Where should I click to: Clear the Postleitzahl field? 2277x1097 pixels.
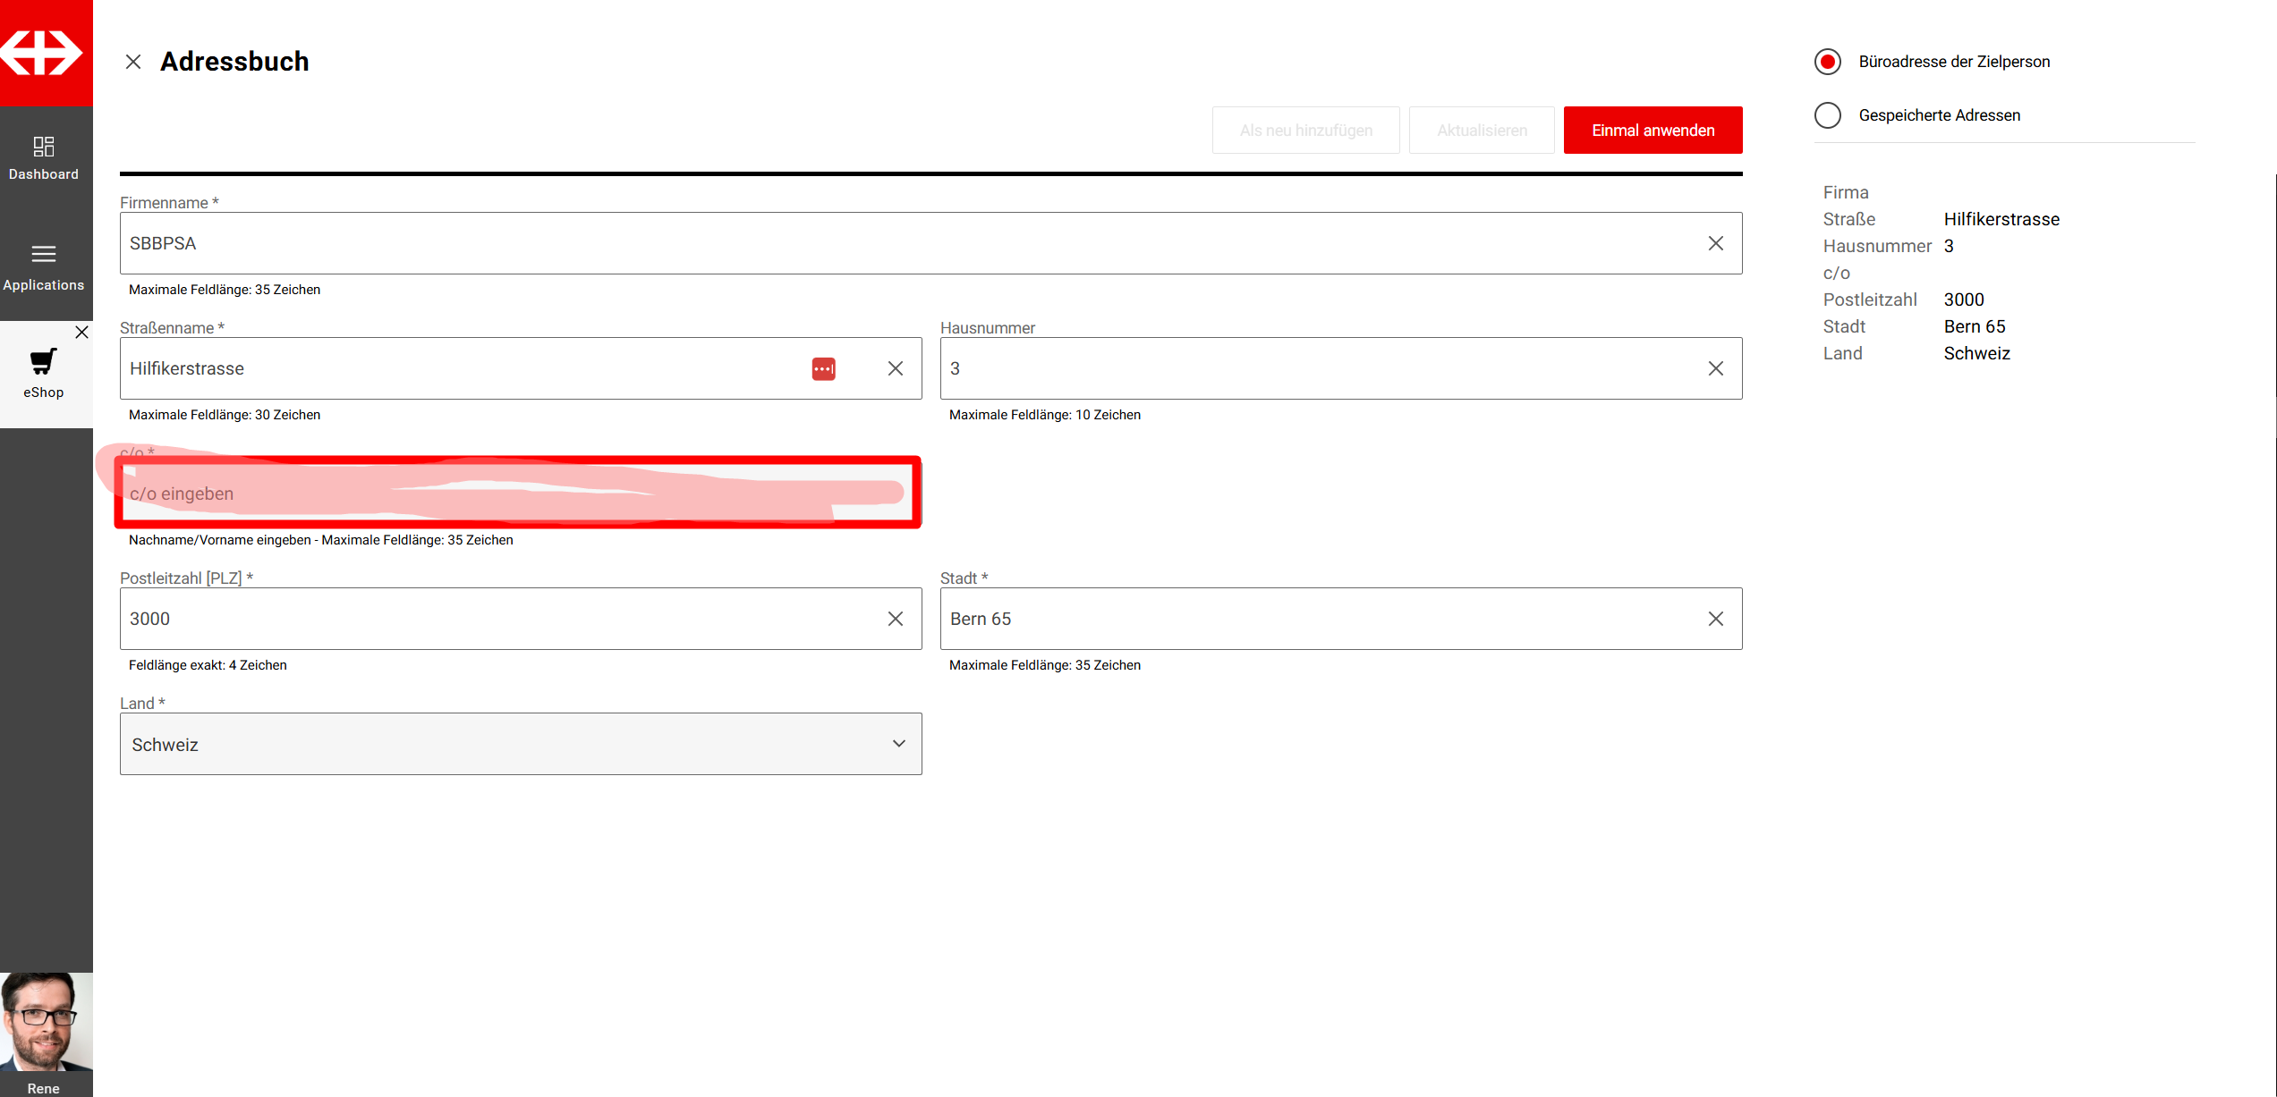[x=895, y=619]
